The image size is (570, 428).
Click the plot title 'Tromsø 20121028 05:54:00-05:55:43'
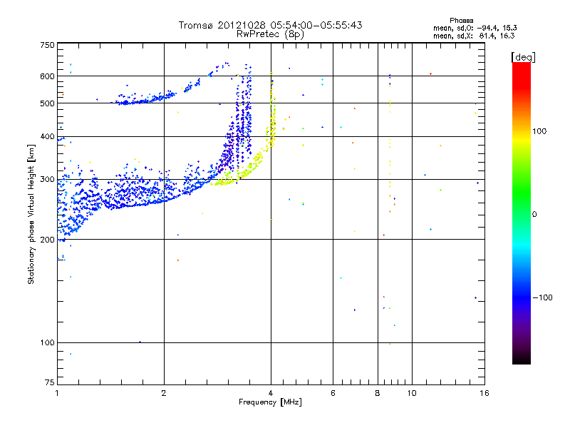pyautogui.click(x=270, y=25)
